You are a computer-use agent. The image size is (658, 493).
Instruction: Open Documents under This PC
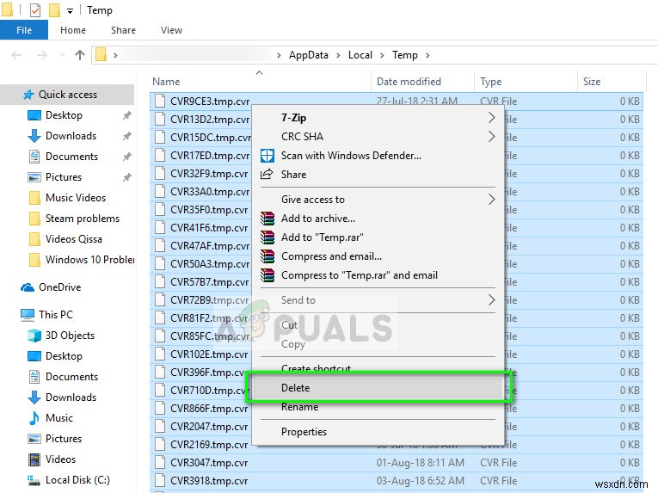click(x=71, y=377)
